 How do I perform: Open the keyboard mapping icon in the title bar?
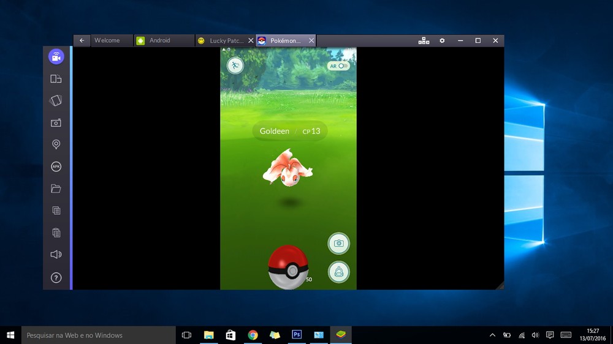[x=424, y=40]
